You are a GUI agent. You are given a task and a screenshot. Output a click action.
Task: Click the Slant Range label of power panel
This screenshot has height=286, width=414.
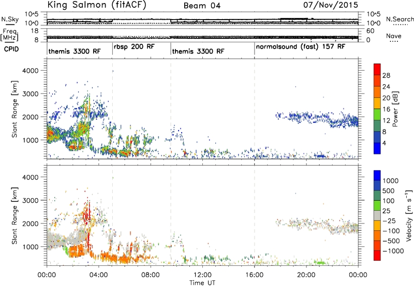[14, 109]
